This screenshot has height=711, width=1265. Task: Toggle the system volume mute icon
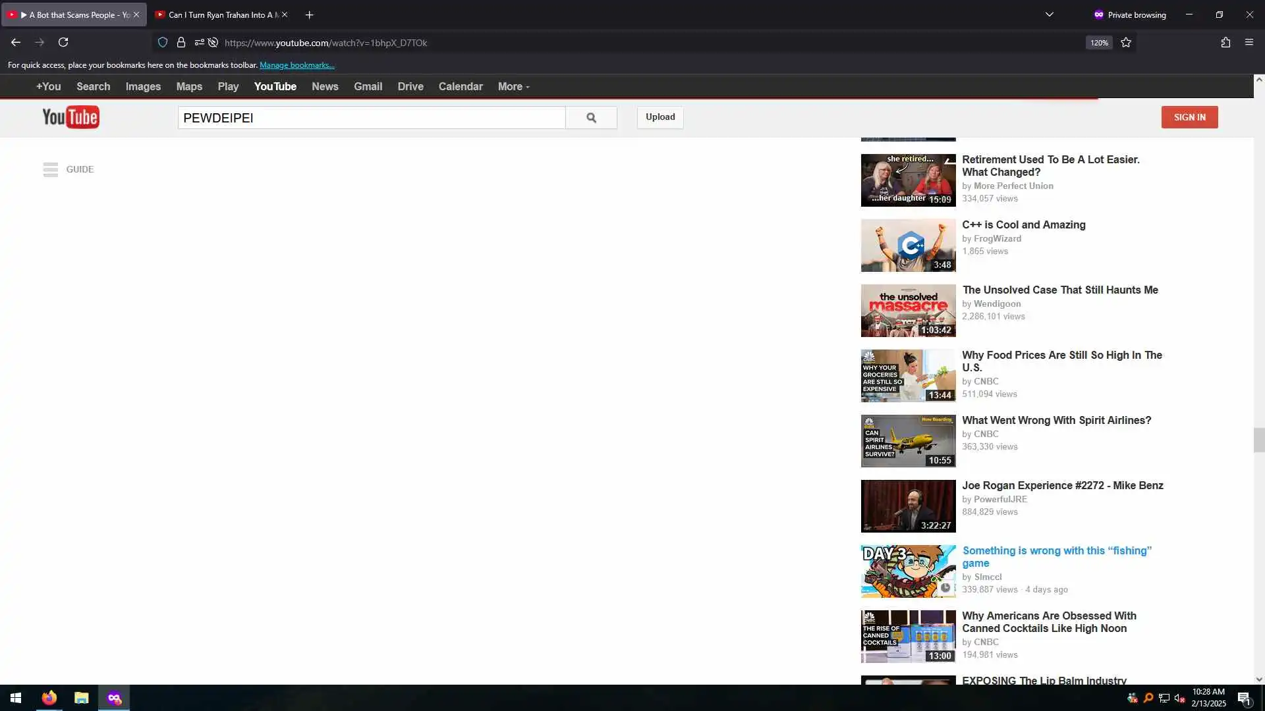pos(1179,698)
